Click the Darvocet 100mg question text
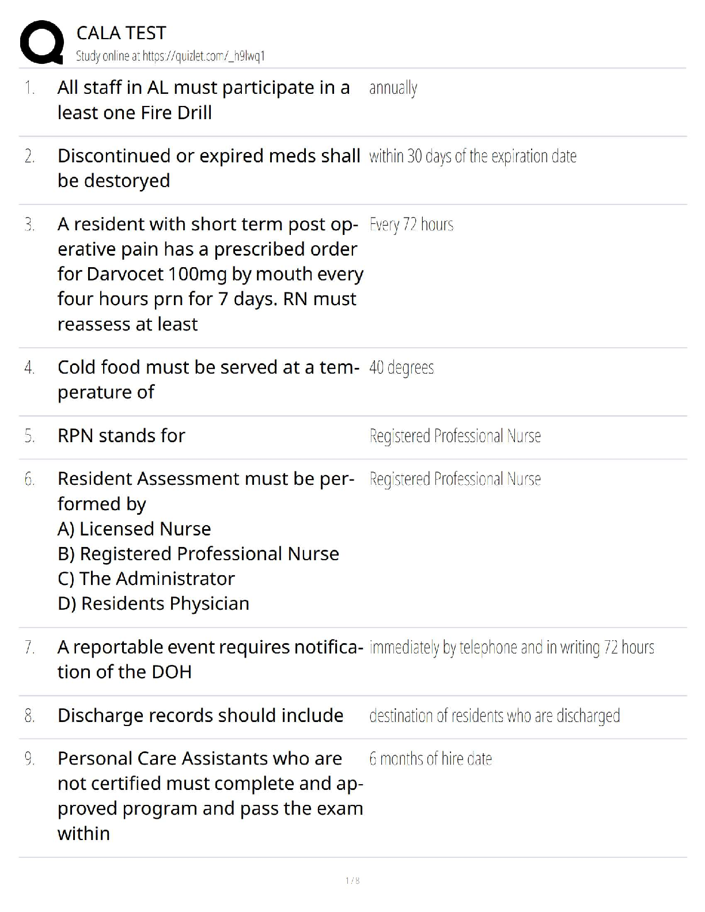This screenshot has width=705, height=912. point(210,273)
